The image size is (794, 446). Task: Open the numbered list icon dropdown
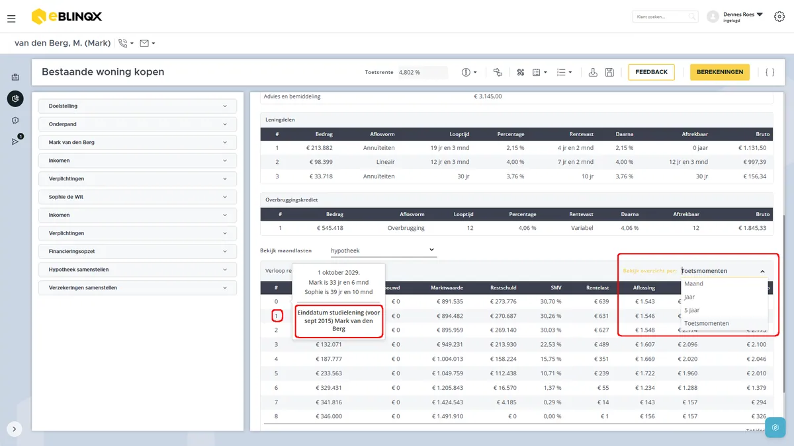564,72
